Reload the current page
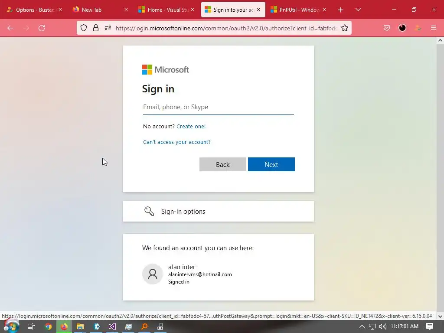This screenshot has width=444, height=333. 42,28
